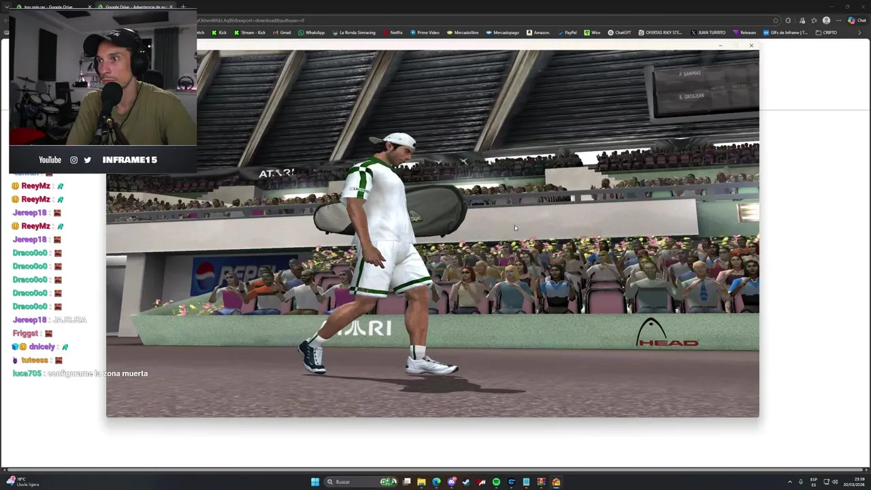Click username Friggst in chat
871x490 pixels.
[x=25, y=333]
